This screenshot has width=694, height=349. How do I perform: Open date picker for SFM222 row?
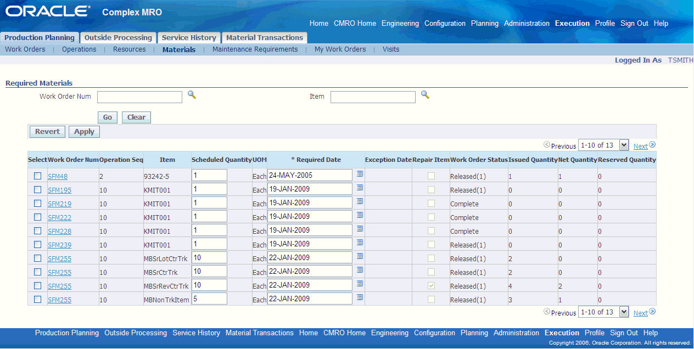tap(360, 215)
